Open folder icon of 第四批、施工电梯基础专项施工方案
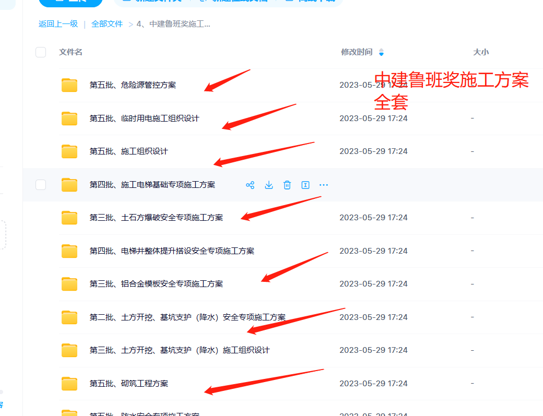 pos(69,185)
